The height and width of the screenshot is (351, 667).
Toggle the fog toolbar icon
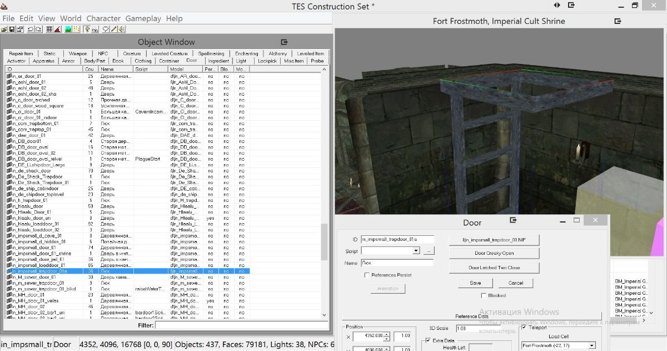tap(95, 29)
